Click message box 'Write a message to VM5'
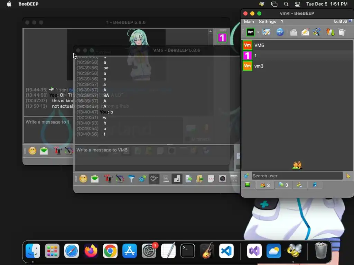354x265 pixels. [154, 158]
